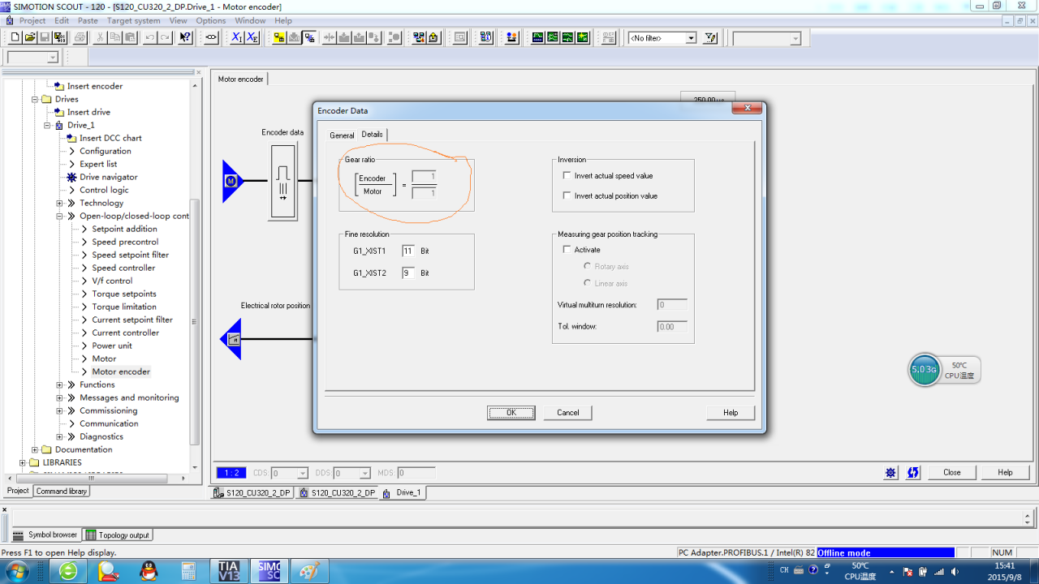Screen dimensions: 1039x584
Task: Click Cancel in Encoder Data dialog
Action: coord(568,413)
